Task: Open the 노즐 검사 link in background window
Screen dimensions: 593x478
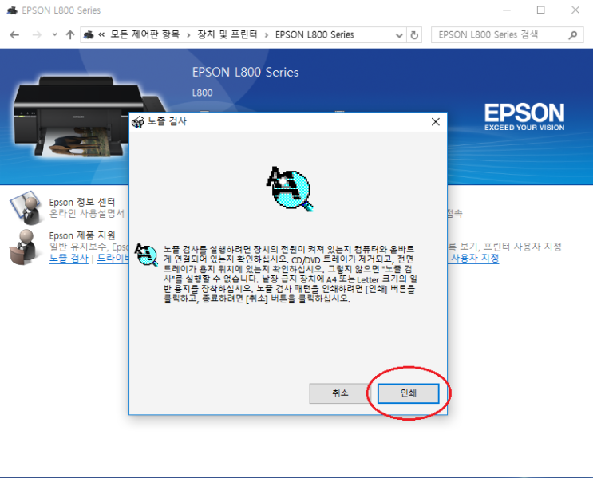Action: coord(69,259)
